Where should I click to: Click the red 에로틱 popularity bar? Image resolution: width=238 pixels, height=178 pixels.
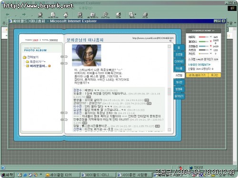pyautogui.click(x=204, y=37)
